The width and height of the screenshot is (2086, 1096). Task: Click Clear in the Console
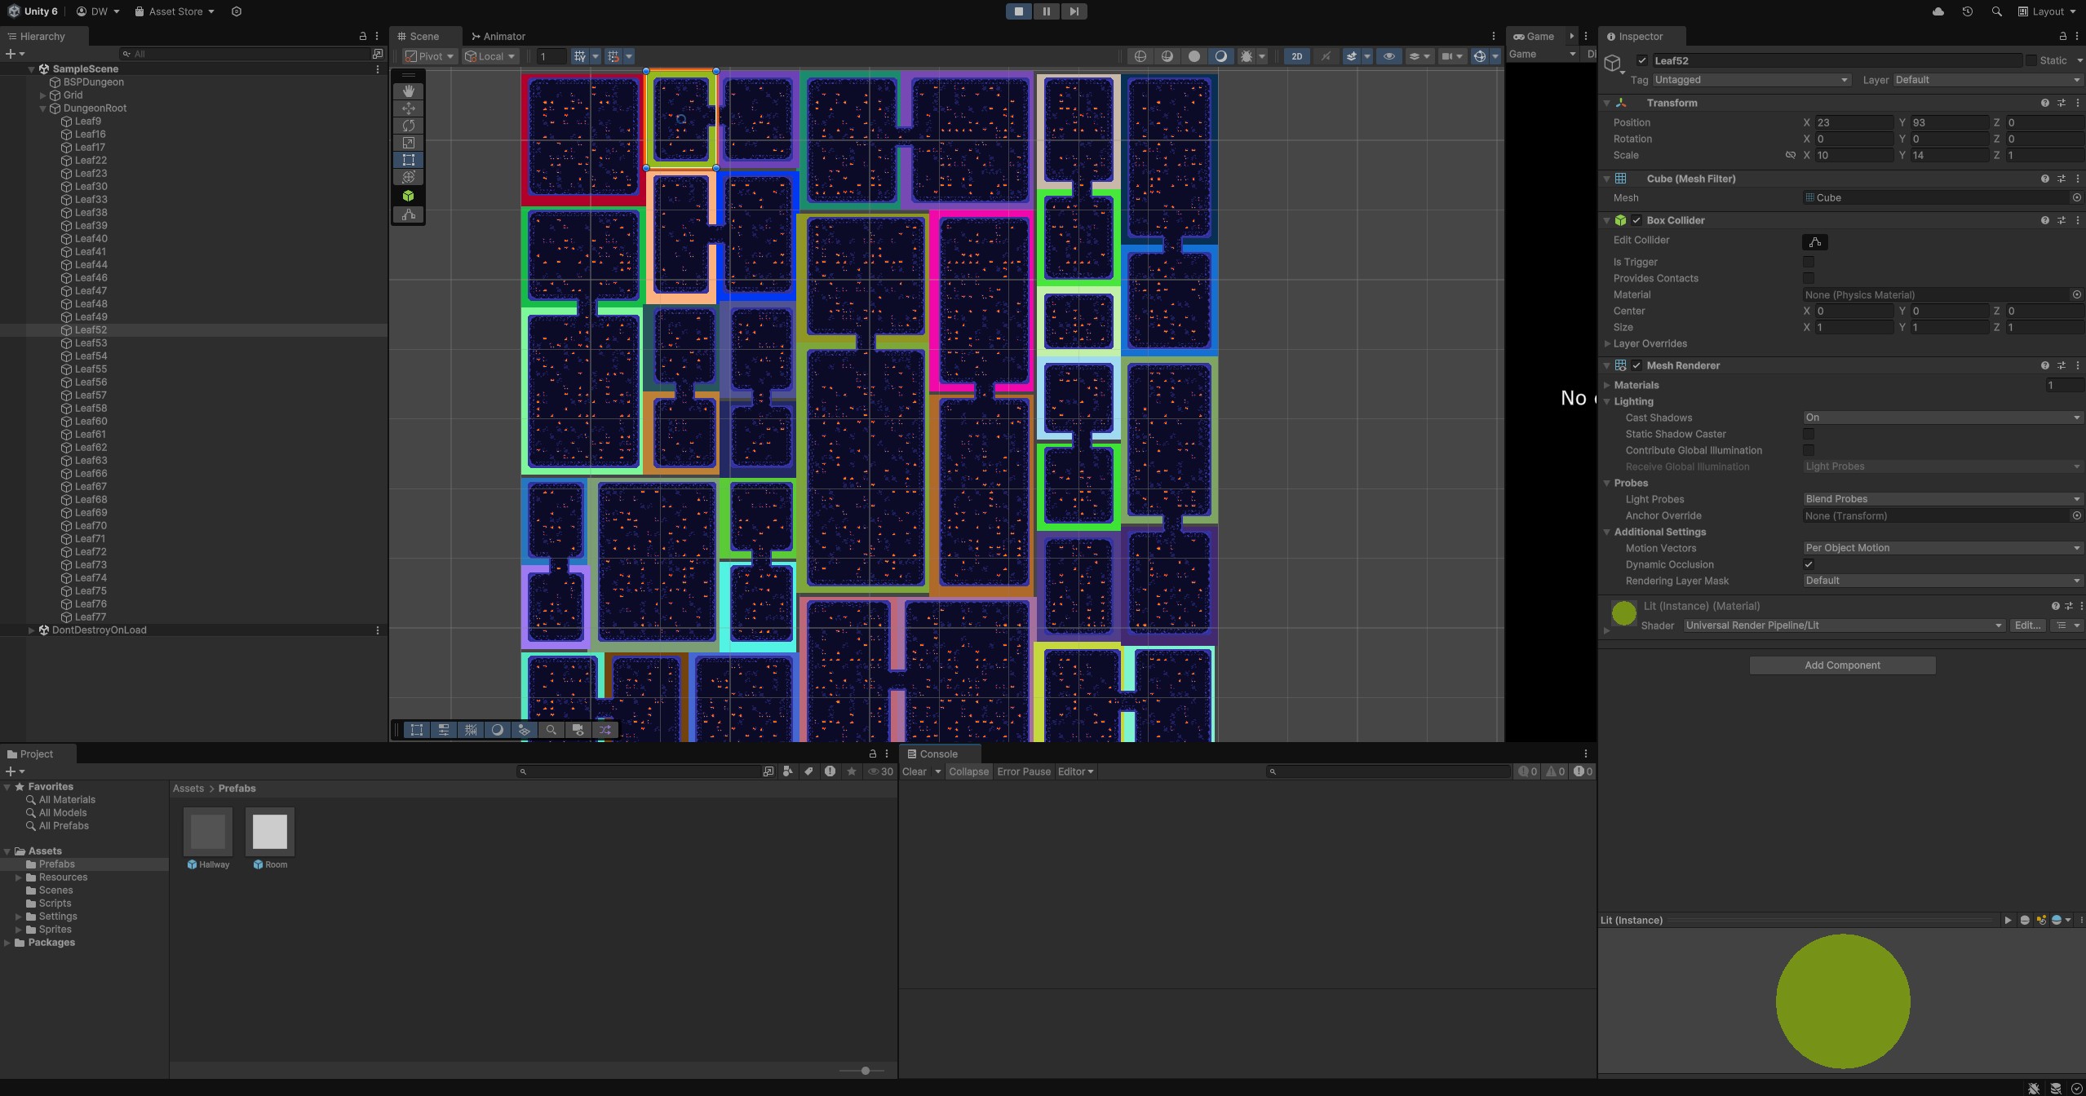[x=914, y=771]
